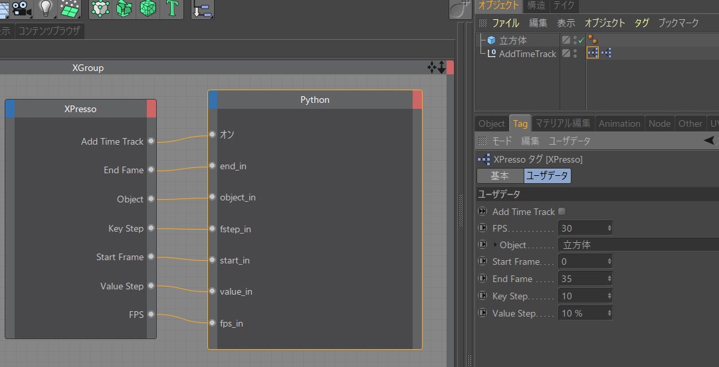Click the cube-with-green-points toolbar icon
Image resolution: width=719 pixels, height=367 pixels.
click(x=100, y=8)
